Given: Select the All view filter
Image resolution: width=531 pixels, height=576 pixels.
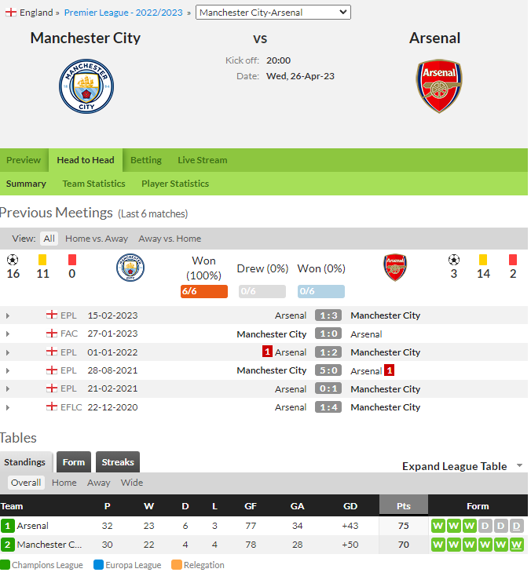Looking at the screenshot, I should (x=49, y=239).
